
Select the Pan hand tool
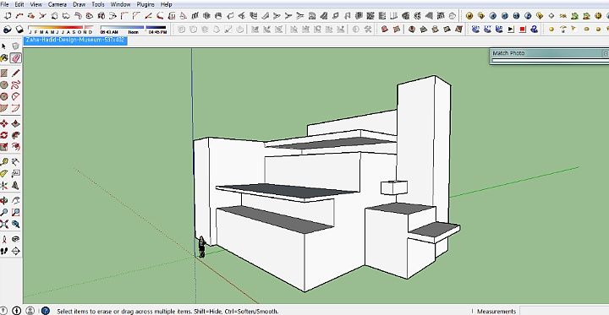click(x=15, y=200)
